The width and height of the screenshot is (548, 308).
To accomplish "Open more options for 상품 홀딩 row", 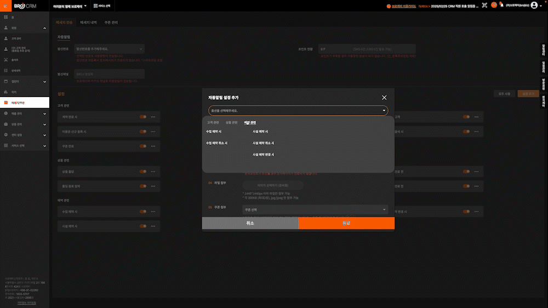I will [153, 172].
